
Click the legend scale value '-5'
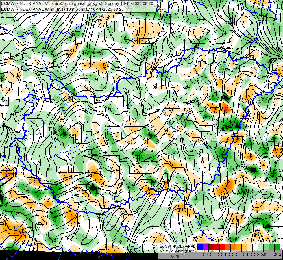(x=203, y=255)
